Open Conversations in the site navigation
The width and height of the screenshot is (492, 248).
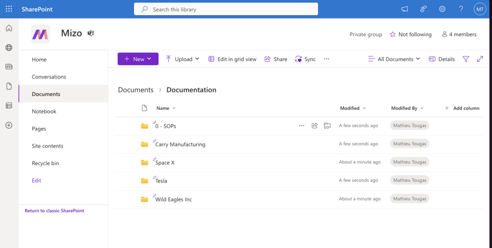[49, 77]
